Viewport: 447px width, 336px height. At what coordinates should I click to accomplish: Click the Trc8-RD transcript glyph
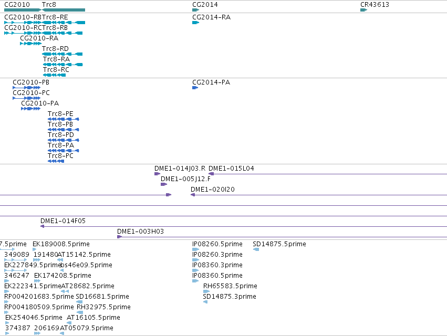pos(63,54)
